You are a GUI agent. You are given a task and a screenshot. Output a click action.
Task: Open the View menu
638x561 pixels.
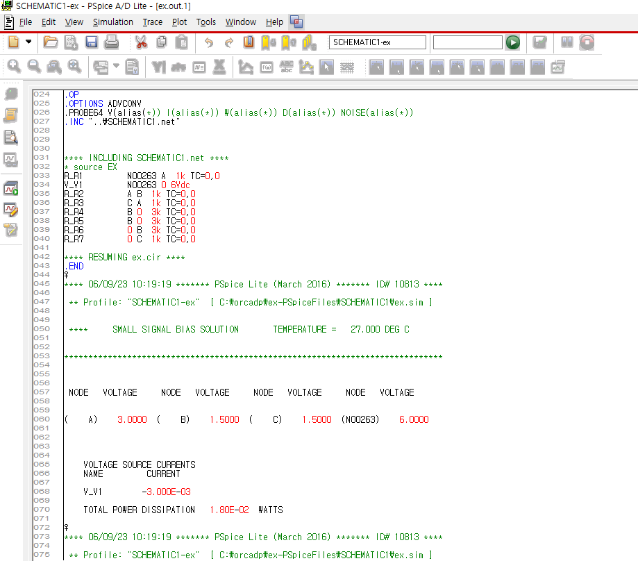tap(74, 22)
